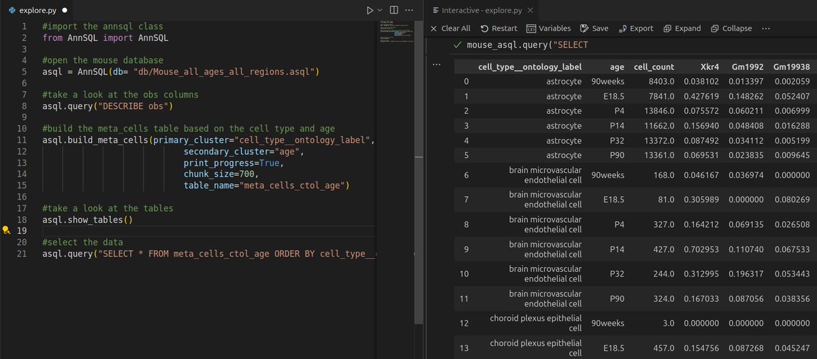The image size is (817, 359).
Task: Click the cell_count column header
Action: [x=654, y=67]
